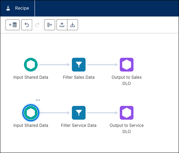Select the Output to Service DLO node
This screenshot has width=179, height=153.
127,113
